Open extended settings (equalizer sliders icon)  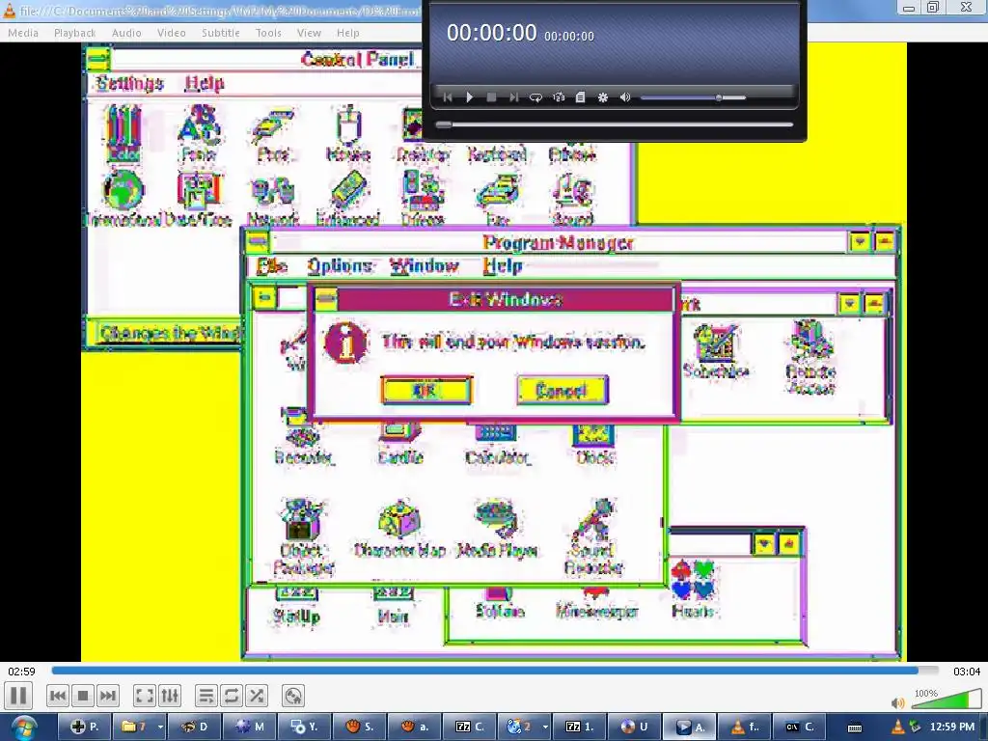(x=170, y=697)
